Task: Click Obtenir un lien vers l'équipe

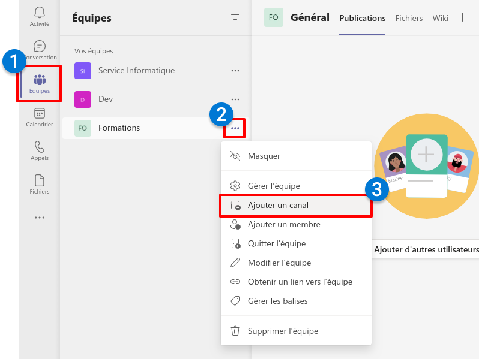Action: [300, 282]
